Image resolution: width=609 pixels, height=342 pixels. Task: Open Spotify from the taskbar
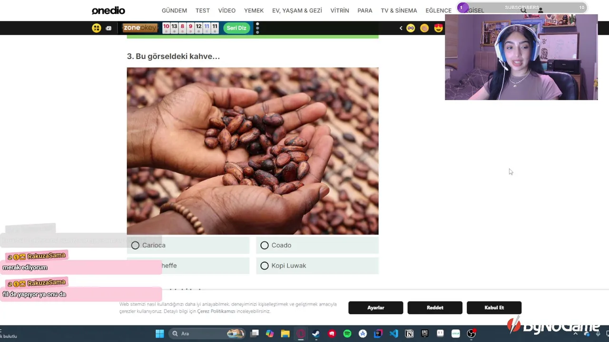click(347, 333)
